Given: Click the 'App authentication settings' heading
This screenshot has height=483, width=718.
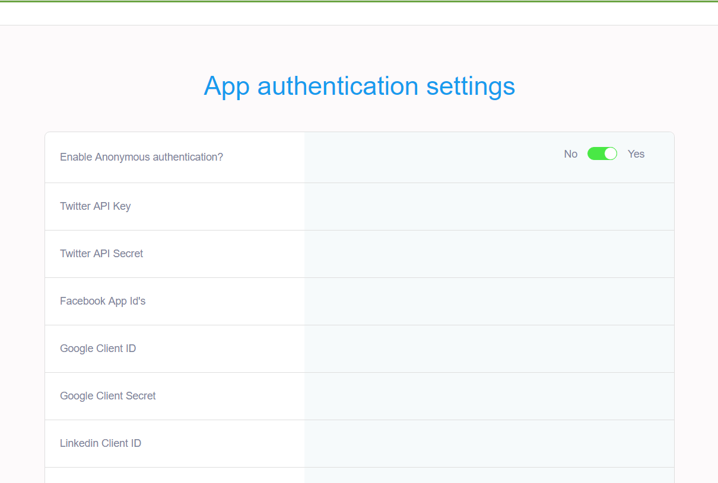Looking at the screenshot, I should coord(359,86).
